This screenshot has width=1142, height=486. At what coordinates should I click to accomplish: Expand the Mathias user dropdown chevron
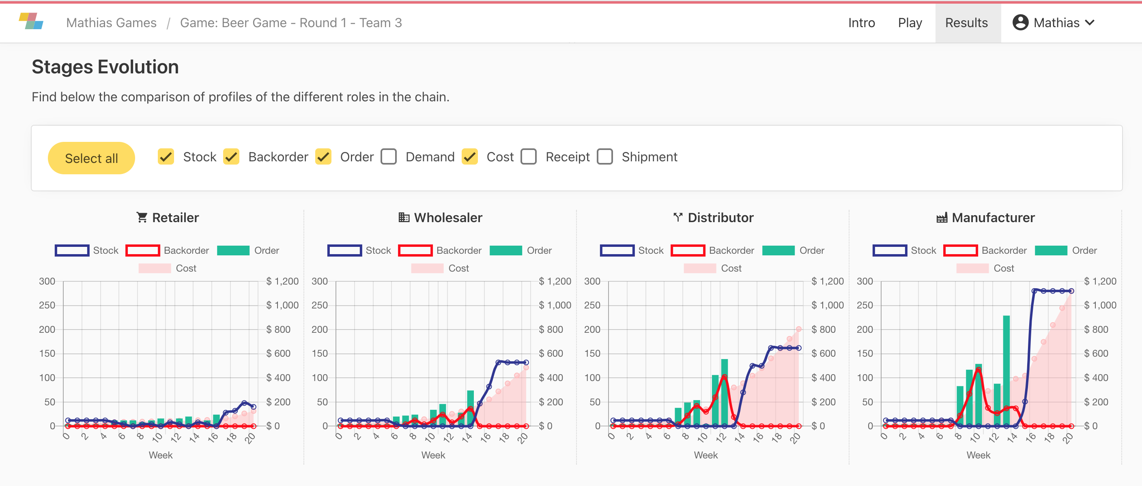(1090, 23)
